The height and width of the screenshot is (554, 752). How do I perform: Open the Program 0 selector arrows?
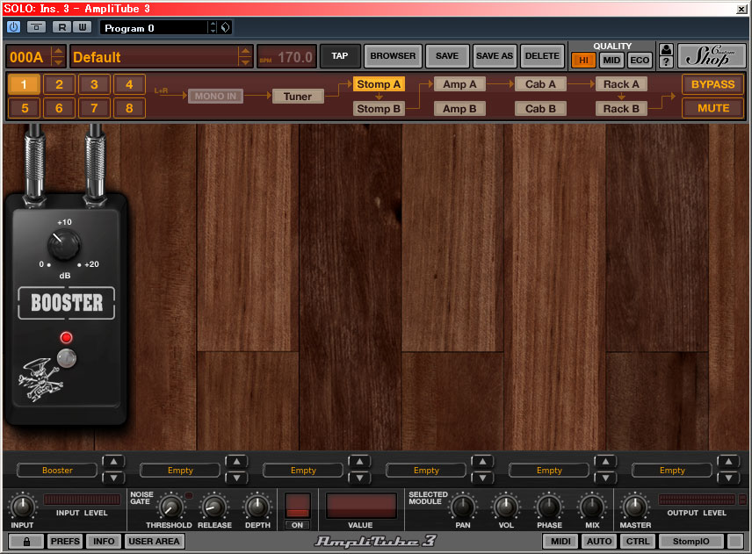point(213,27)
